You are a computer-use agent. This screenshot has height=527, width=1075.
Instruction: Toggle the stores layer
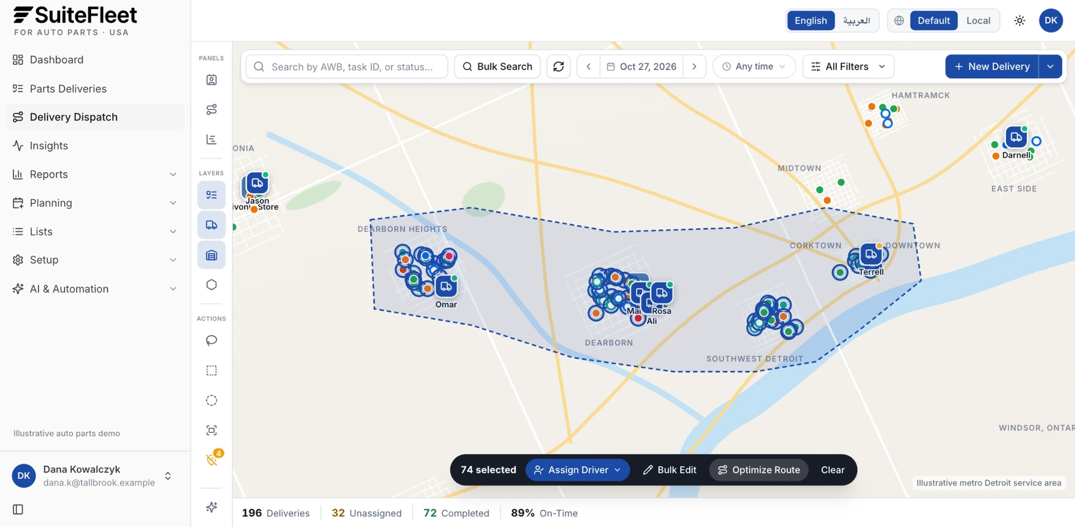click(211, 255)
